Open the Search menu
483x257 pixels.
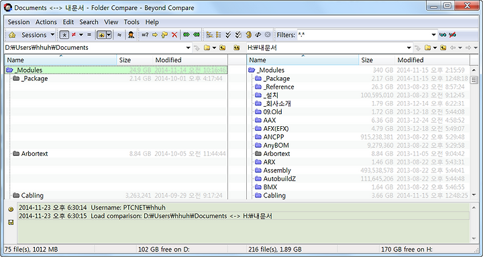(x=89, y=22)
